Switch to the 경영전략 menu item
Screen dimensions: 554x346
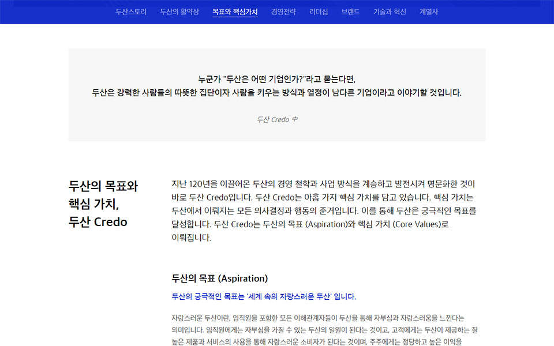pyautogui.click(x=283, y=12)
